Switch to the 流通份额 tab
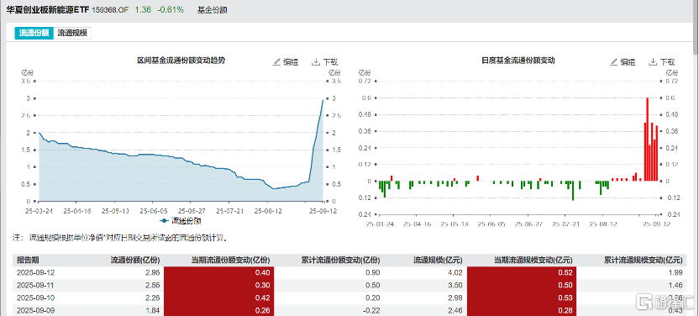Viewport: 699px width, 316px height. tap(34, 33)
